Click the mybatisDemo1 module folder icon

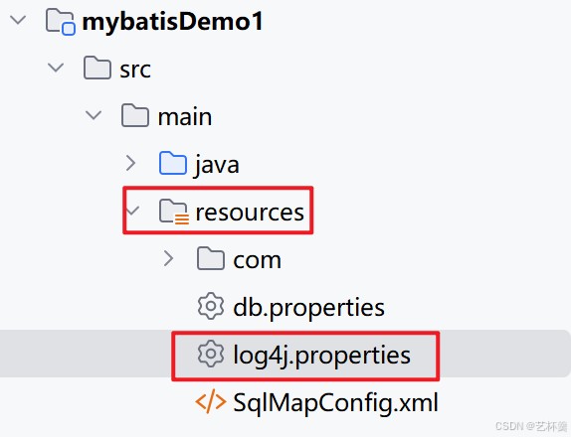(x=61, y=22)
